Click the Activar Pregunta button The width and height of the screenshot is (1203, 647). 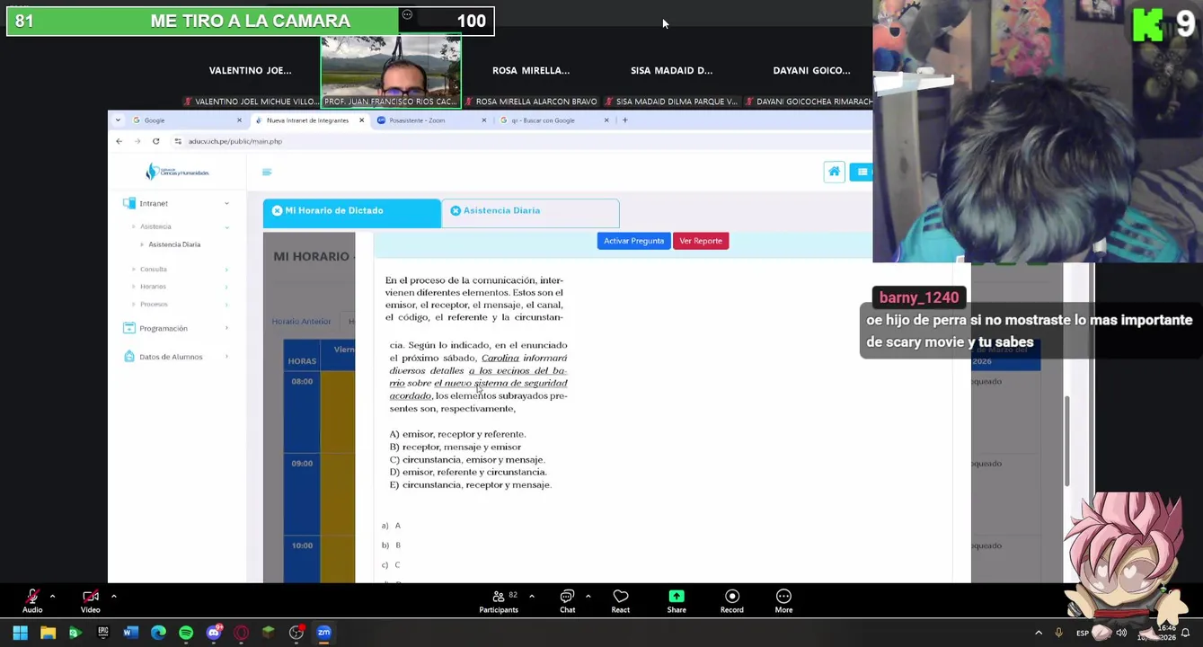(x=633, y=241)
